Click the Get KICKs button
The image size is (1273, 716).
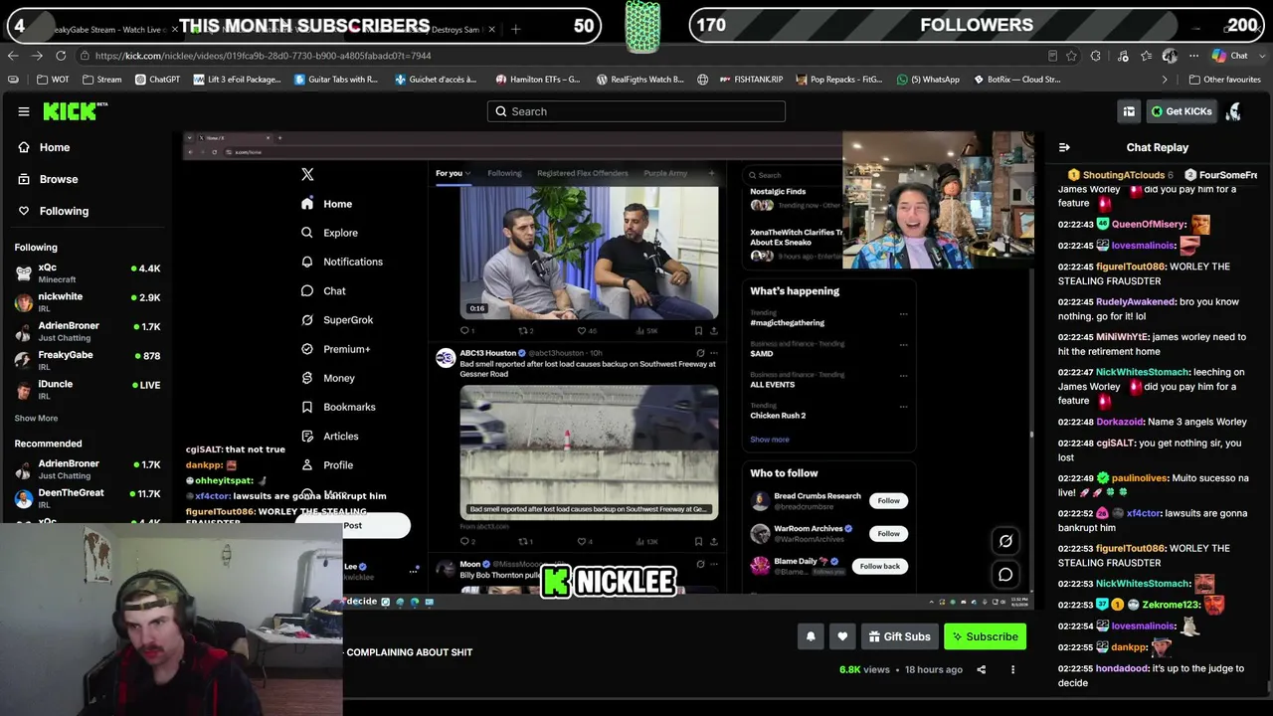(1182, 111)
